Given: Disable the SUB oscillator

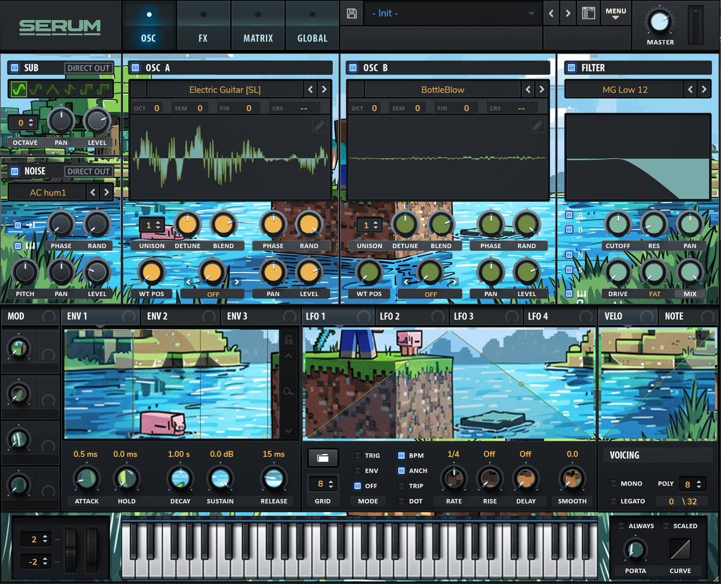Looking at the screenshot, I should (x=15, y=67).
